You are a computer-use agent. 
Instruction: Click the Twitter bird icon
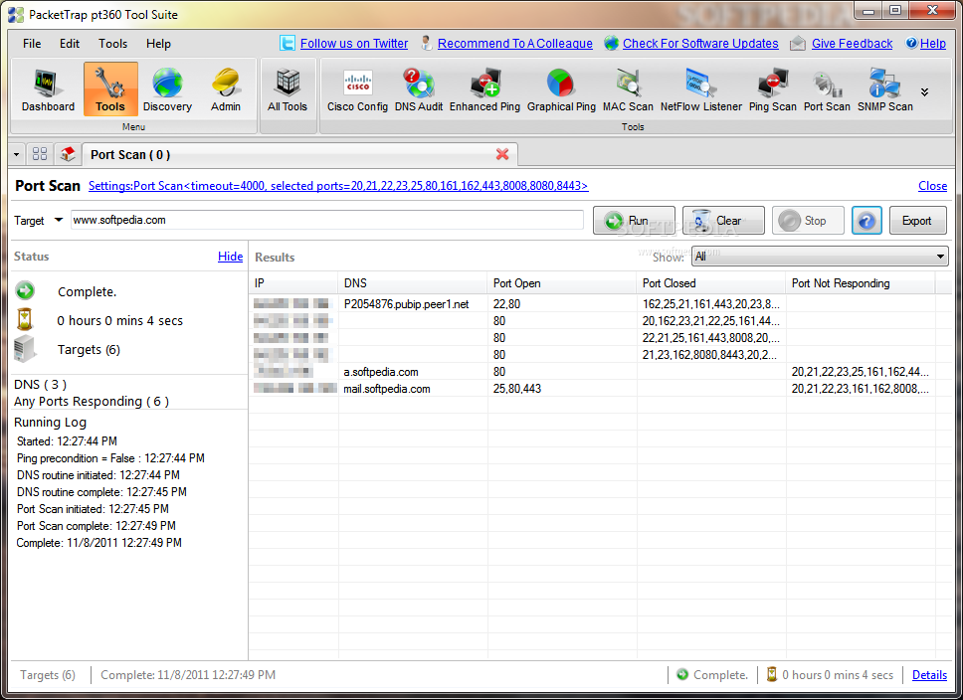point(287,43)
